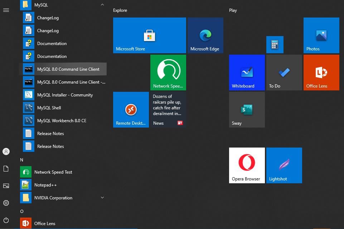This screenshot has width=344, height=229.
Task: Read the railcars derailment News tile
Action: point(168,110)
